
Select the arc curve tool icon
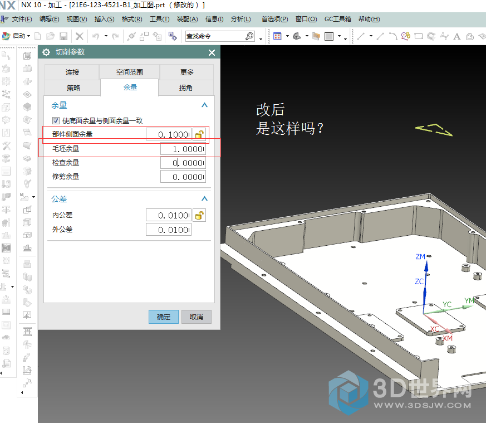pos(392,36)
